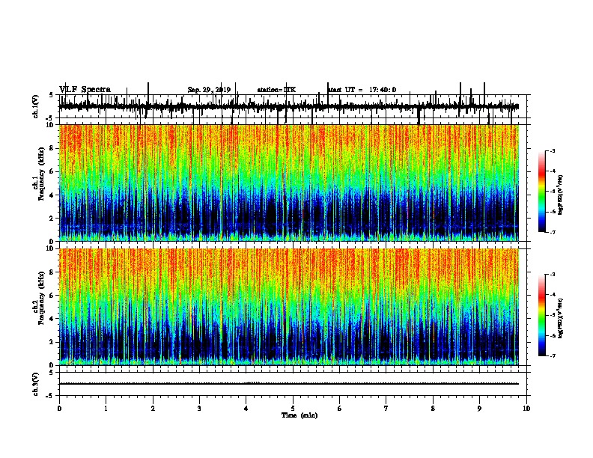593x458 pixels.
Task: Click the ch.2 color bar log(PSD) label
Action: [x=561, y=318]
